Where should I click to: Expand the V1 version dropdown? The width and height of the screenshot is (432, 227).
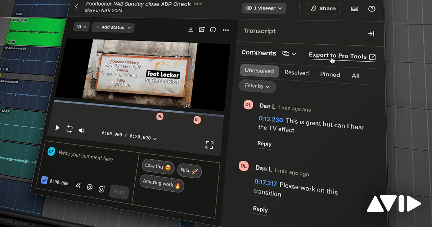click(81, 27)
